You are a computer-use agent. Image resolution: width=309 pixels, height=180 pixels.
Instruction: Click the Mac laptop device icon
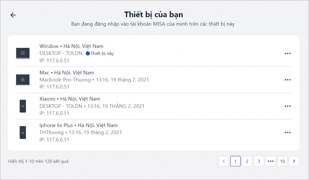click(23, 79)
